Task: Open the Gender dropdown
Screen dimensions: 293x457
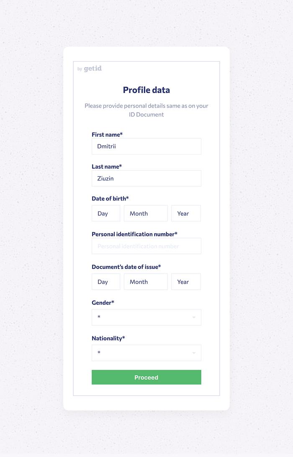Action: coord(146,317)
